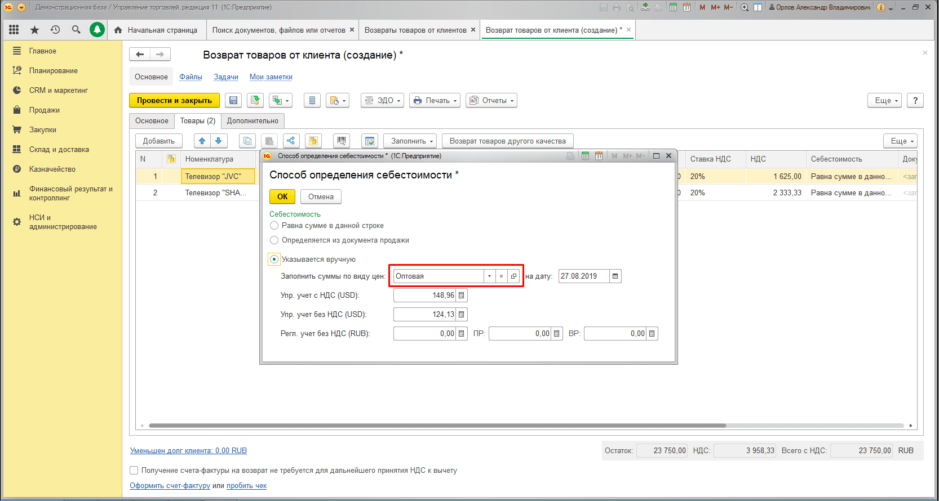Open calculator icon for ПР field

[x=557, y=334]
